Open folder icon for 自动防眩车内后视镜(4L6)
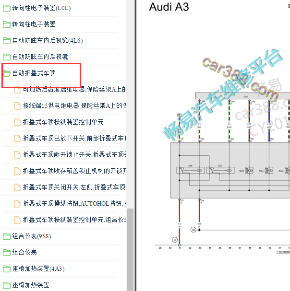 [x=7, y=41]
